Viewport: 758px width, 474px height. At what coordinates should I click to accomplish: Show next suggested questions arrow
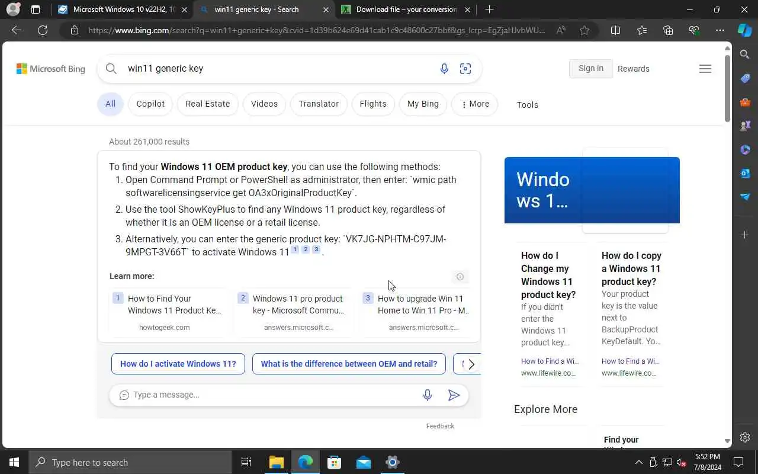pos(471,364)
